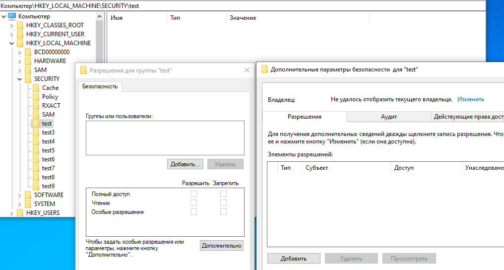Viewport: 504px width, 270px height.
Task: Toggle Allow checkbox for Особые разрешения
Action: [x=194, y=212]
